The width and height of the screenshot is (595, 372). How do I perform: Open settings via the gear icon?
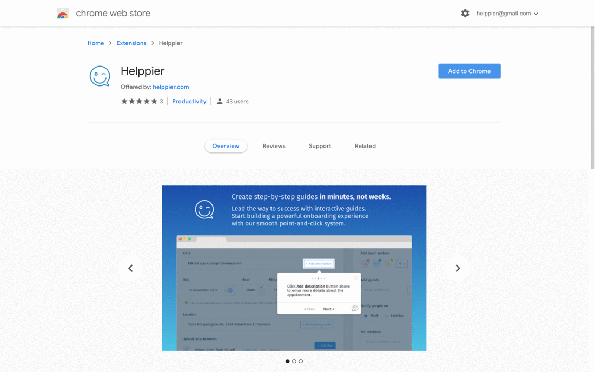point(465,14)
